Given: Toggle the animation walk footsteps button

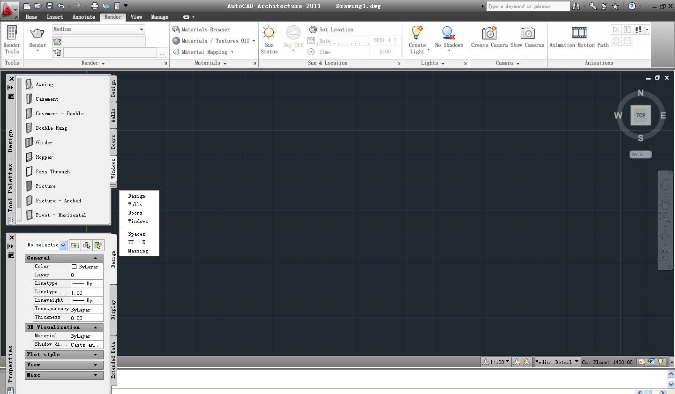Looking at the screenshot, I should [638, 30].
